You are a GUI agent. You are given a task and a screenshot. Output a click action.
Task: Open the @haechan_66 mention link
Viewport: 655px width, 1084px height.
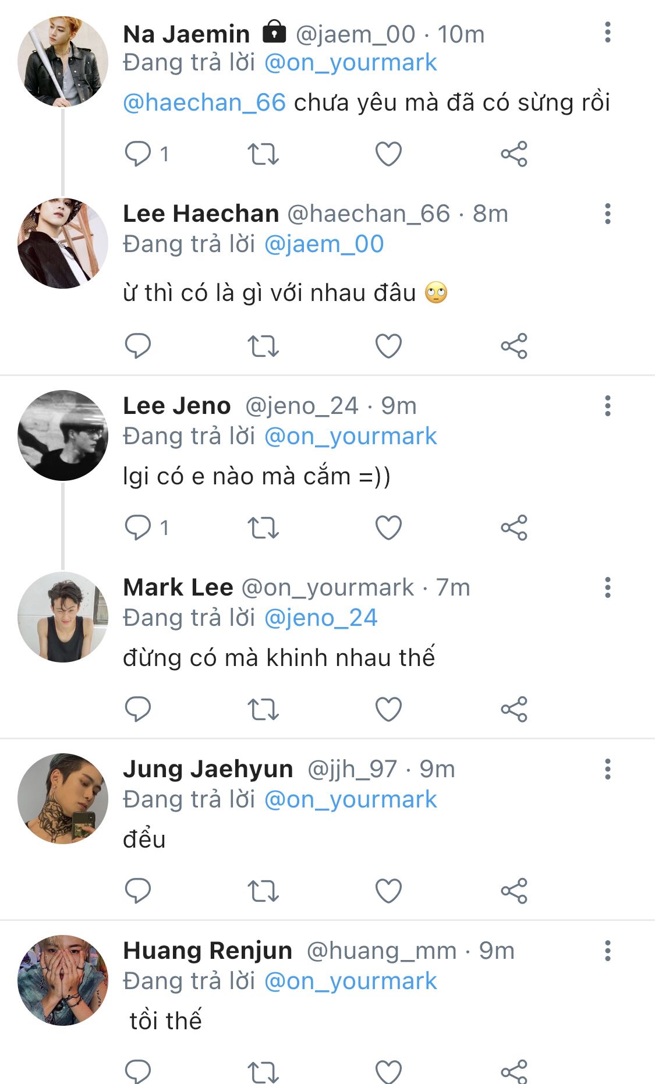click(x=204, y=103)
